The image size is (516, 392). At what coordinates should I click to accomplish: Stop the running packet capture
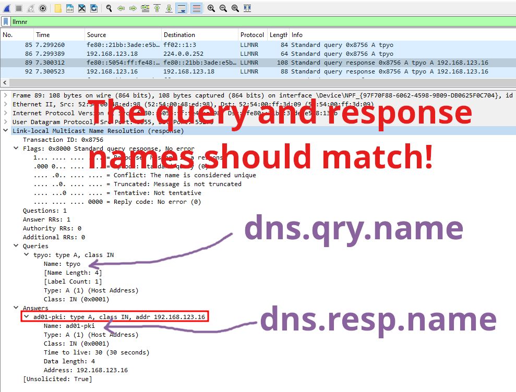19,8
